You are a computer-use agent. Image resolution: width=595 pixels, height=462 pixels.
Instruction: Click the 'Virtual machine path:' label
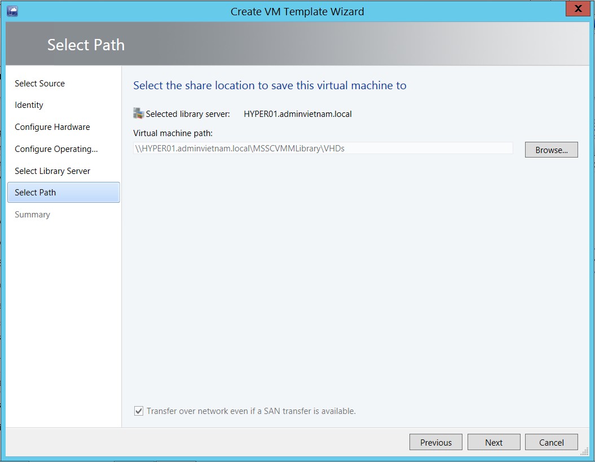(173, 133)
